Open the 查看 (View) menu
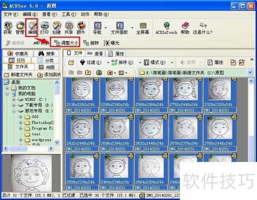The image size is (257, 200). (49, 14)
